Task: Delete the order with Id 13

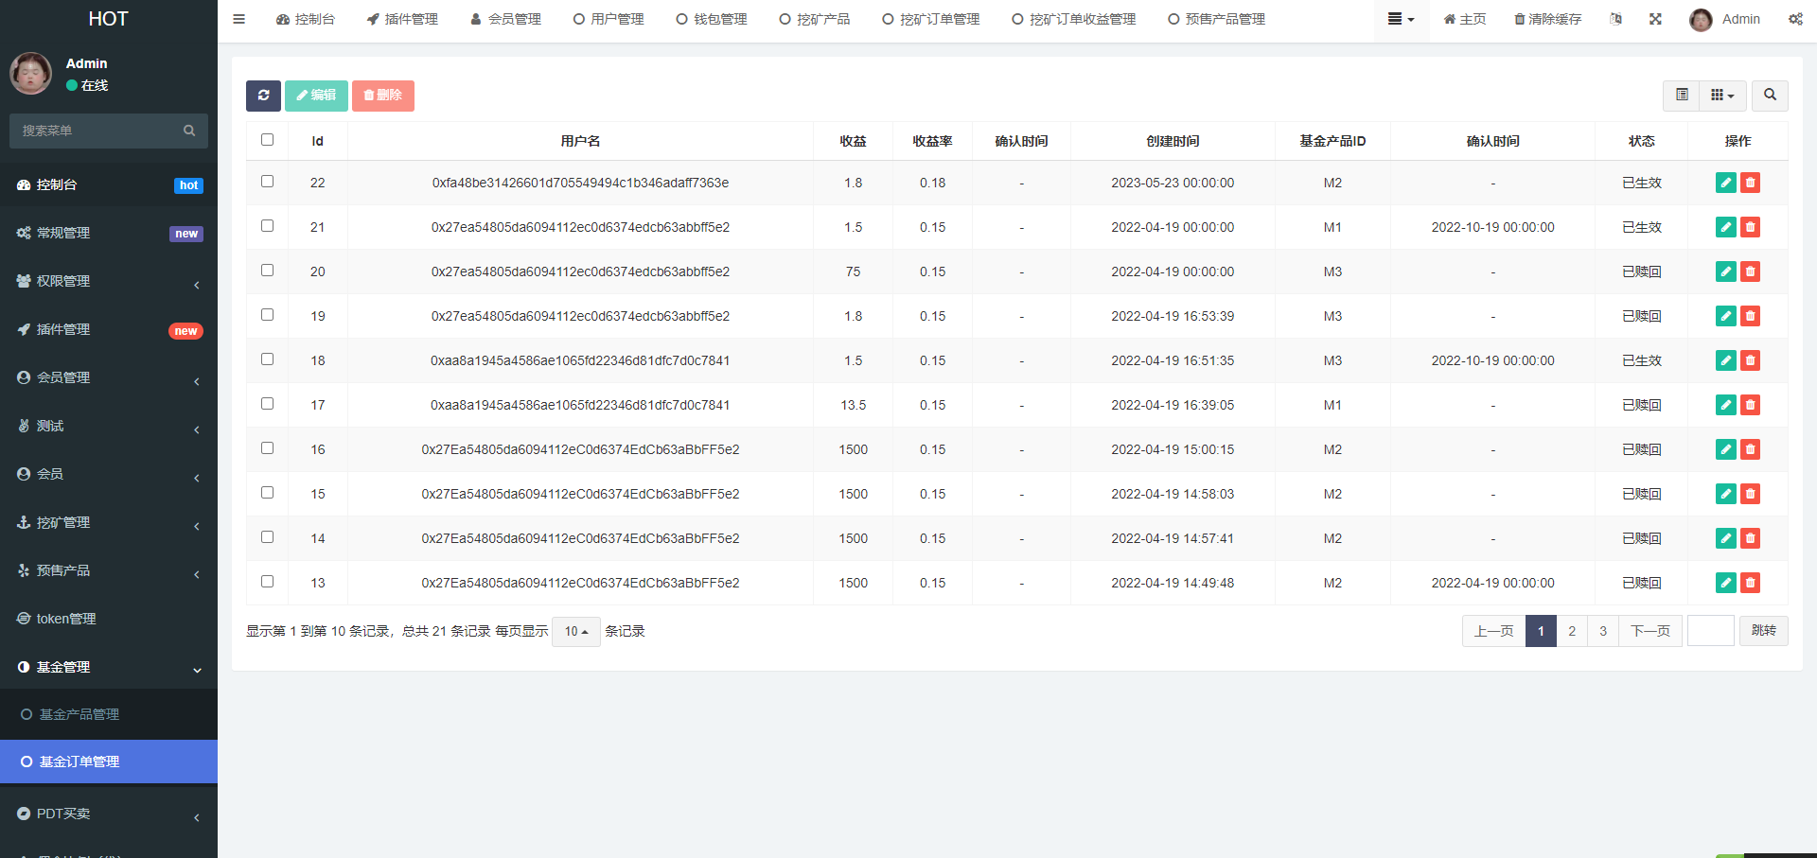Action: coord(1750,583)
